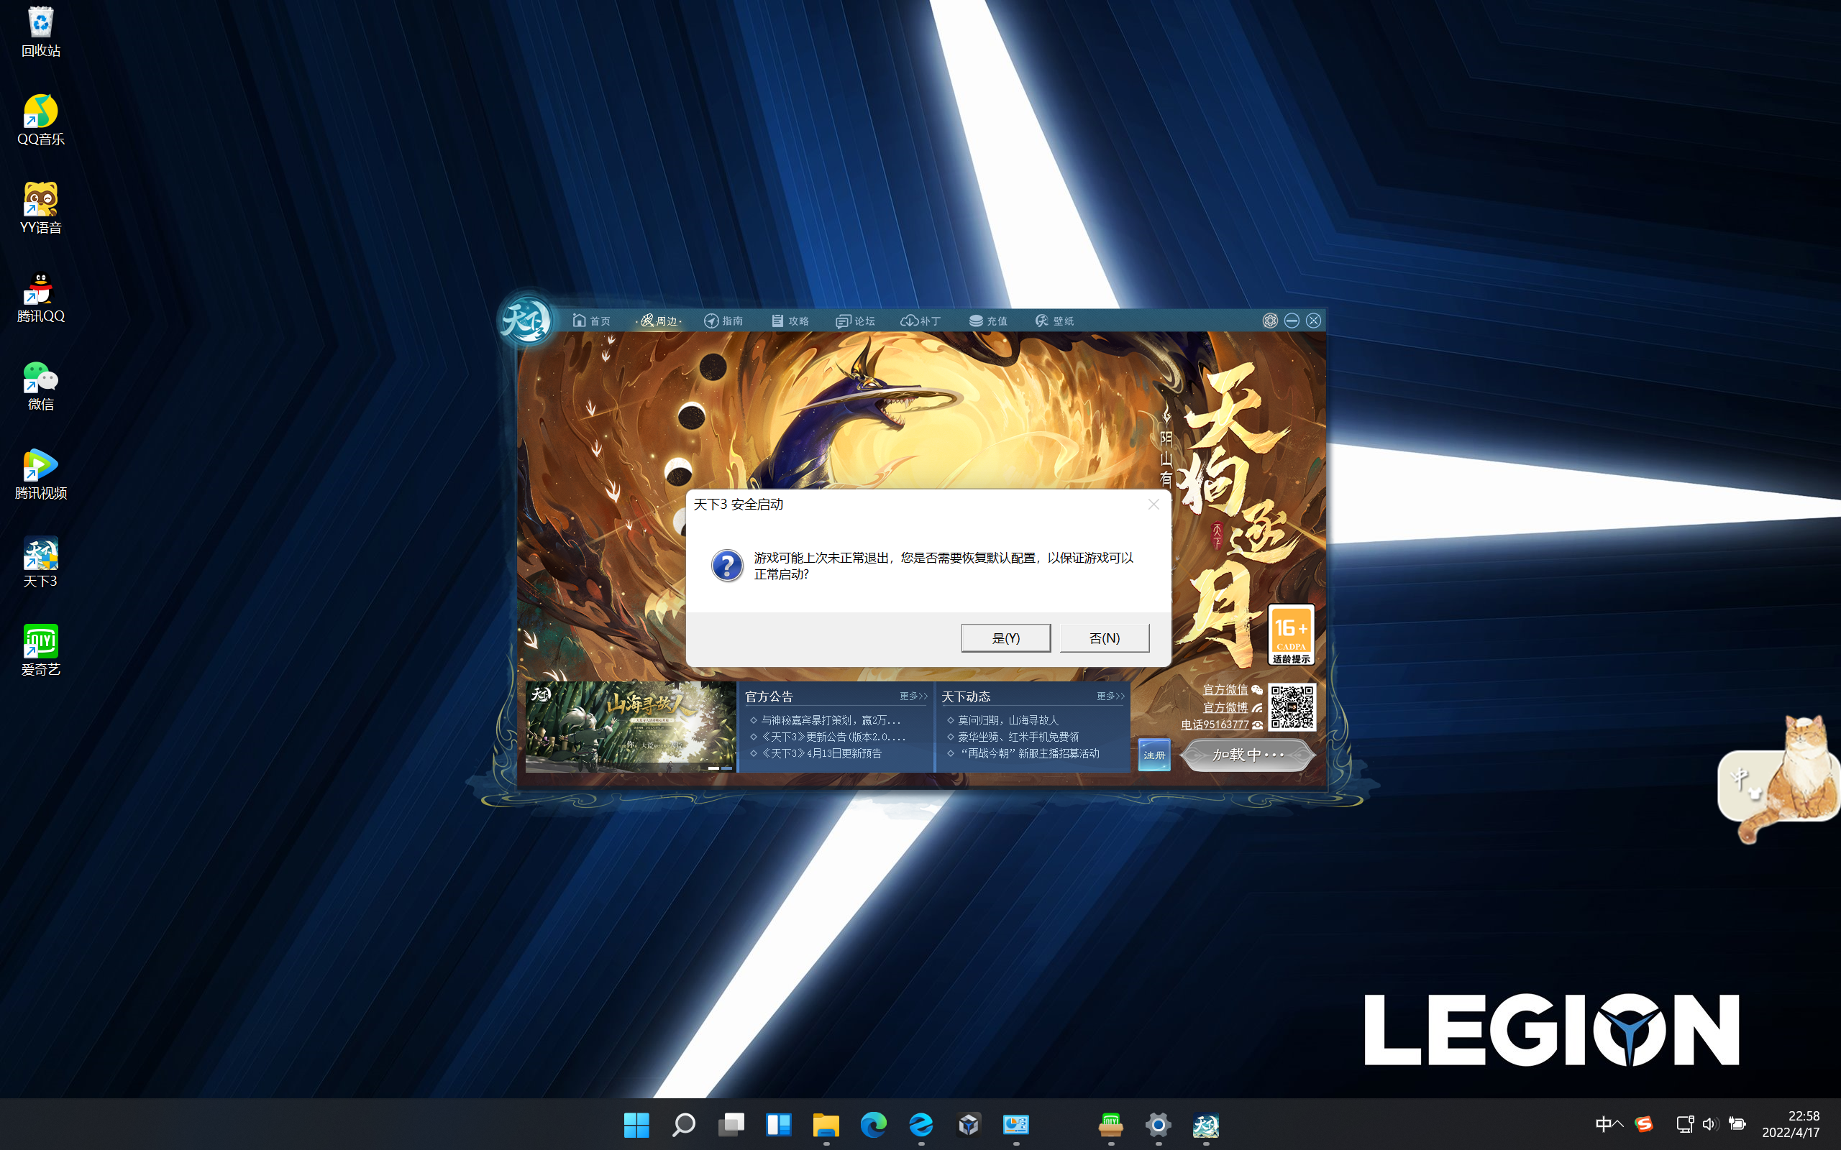This screenshot has height=1150, width=1841.
Task: Select the 天下3 desktop shortcut
Action: pyautogui.click(x=40, y=562)
